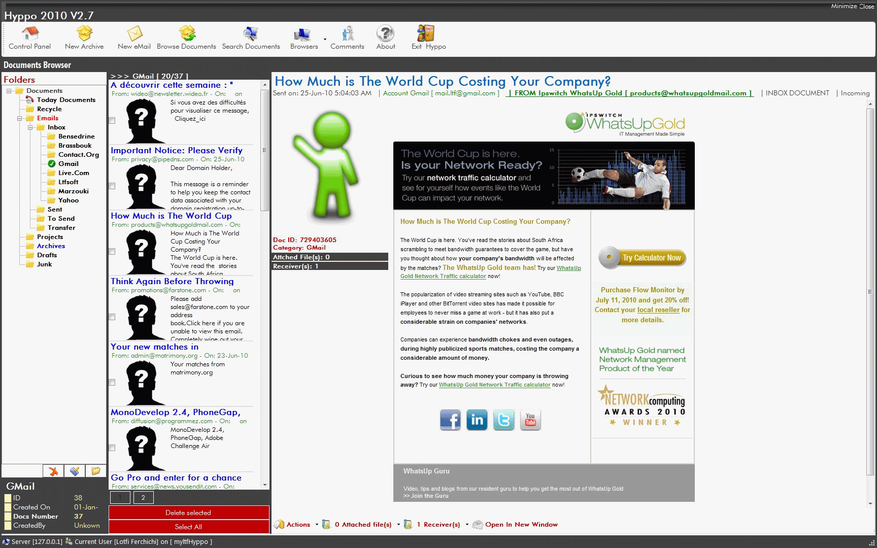Open the About question-mark icon
Screen dimensions: 877x548
(385, 33)
